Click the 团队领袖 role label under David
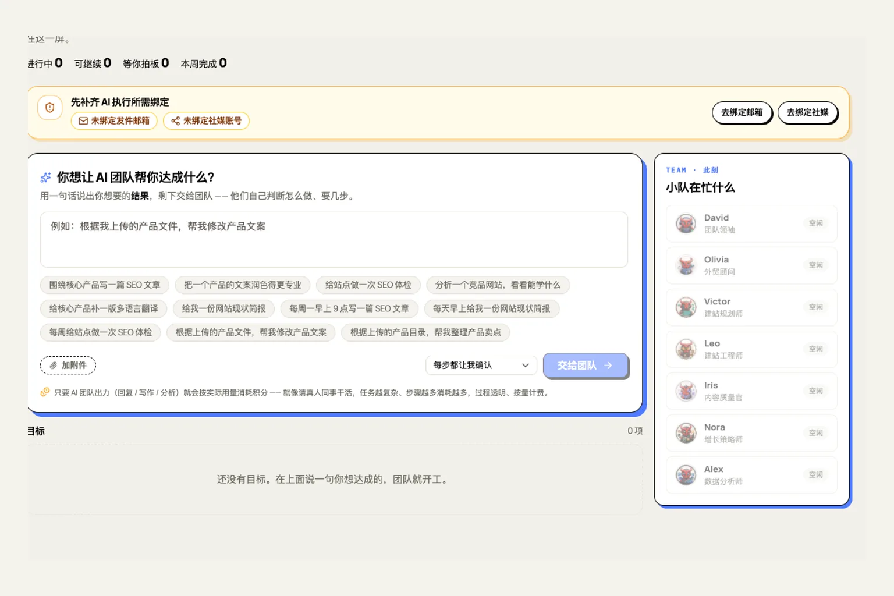Image resolution: width=894 pixels, height=596 pixels. click(719, 230)
